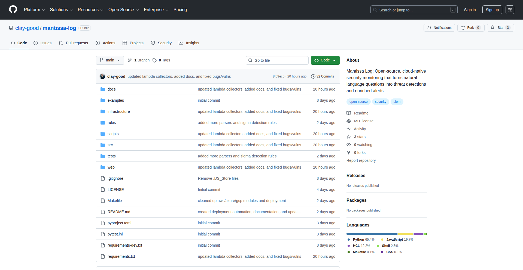Click the Python segment of language bar

(x=372, y=234)
